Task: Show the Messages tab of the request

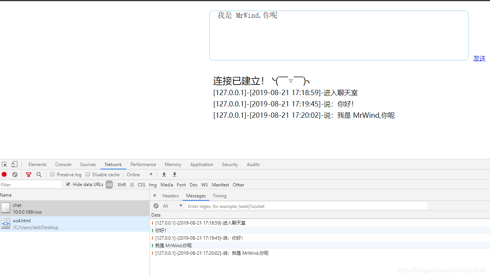Action: tap(196, 196)
